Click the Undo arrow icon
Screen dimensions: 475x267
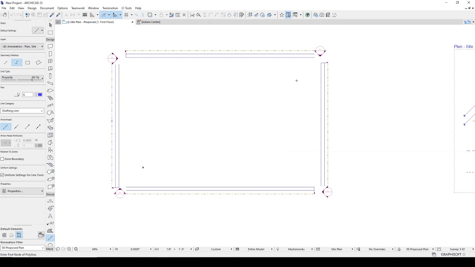click(13, 15)
